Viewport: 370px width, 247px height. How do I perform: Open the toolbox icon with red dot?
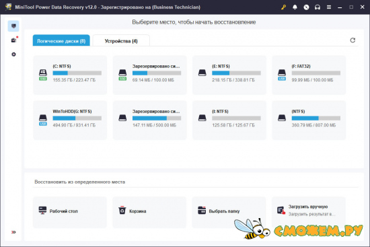(13, 40)
